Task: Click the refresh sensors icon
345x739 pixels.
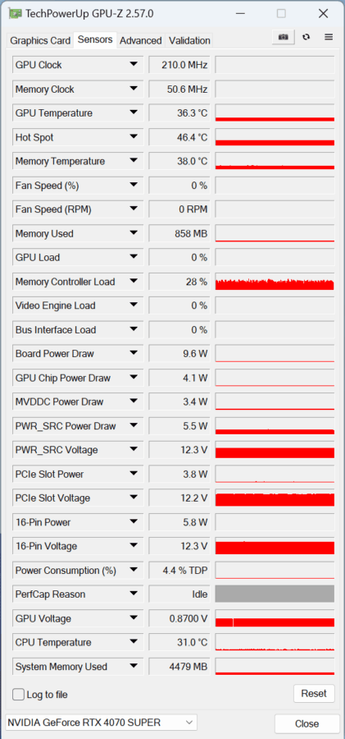Action: coord(306,37)
